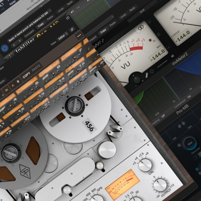The image size is (201, 201).
Task: Click the window expand icon above the link button
Action: pos(68,18)
